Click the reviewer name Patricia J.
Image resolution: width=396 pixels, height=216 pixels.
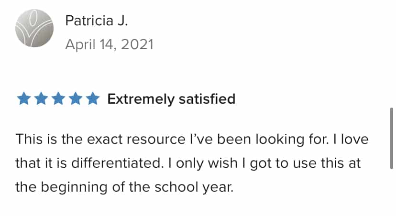click(x=97, y=21)
